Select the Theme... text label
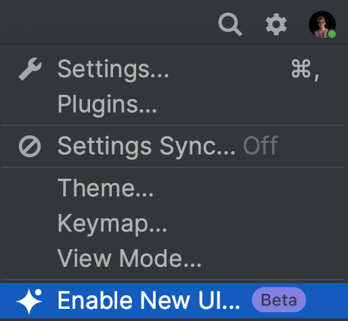This screenshot has height=321, width=348. coord(106,188)
